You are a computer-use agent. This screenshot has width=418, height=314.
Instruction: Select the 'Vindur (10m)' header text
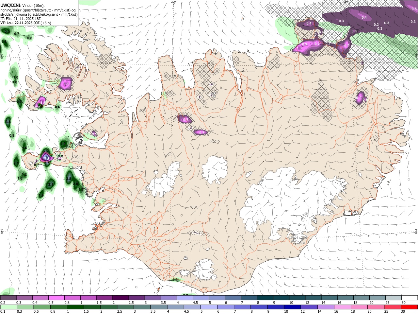click(x=34, y=6)
